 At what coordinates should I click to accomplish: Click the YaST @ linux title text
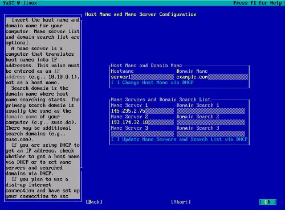click(20, 3)
